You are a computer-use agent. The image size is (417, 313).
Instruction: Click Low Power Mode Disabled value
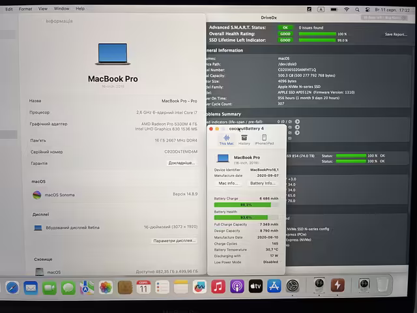pos(270,262)
